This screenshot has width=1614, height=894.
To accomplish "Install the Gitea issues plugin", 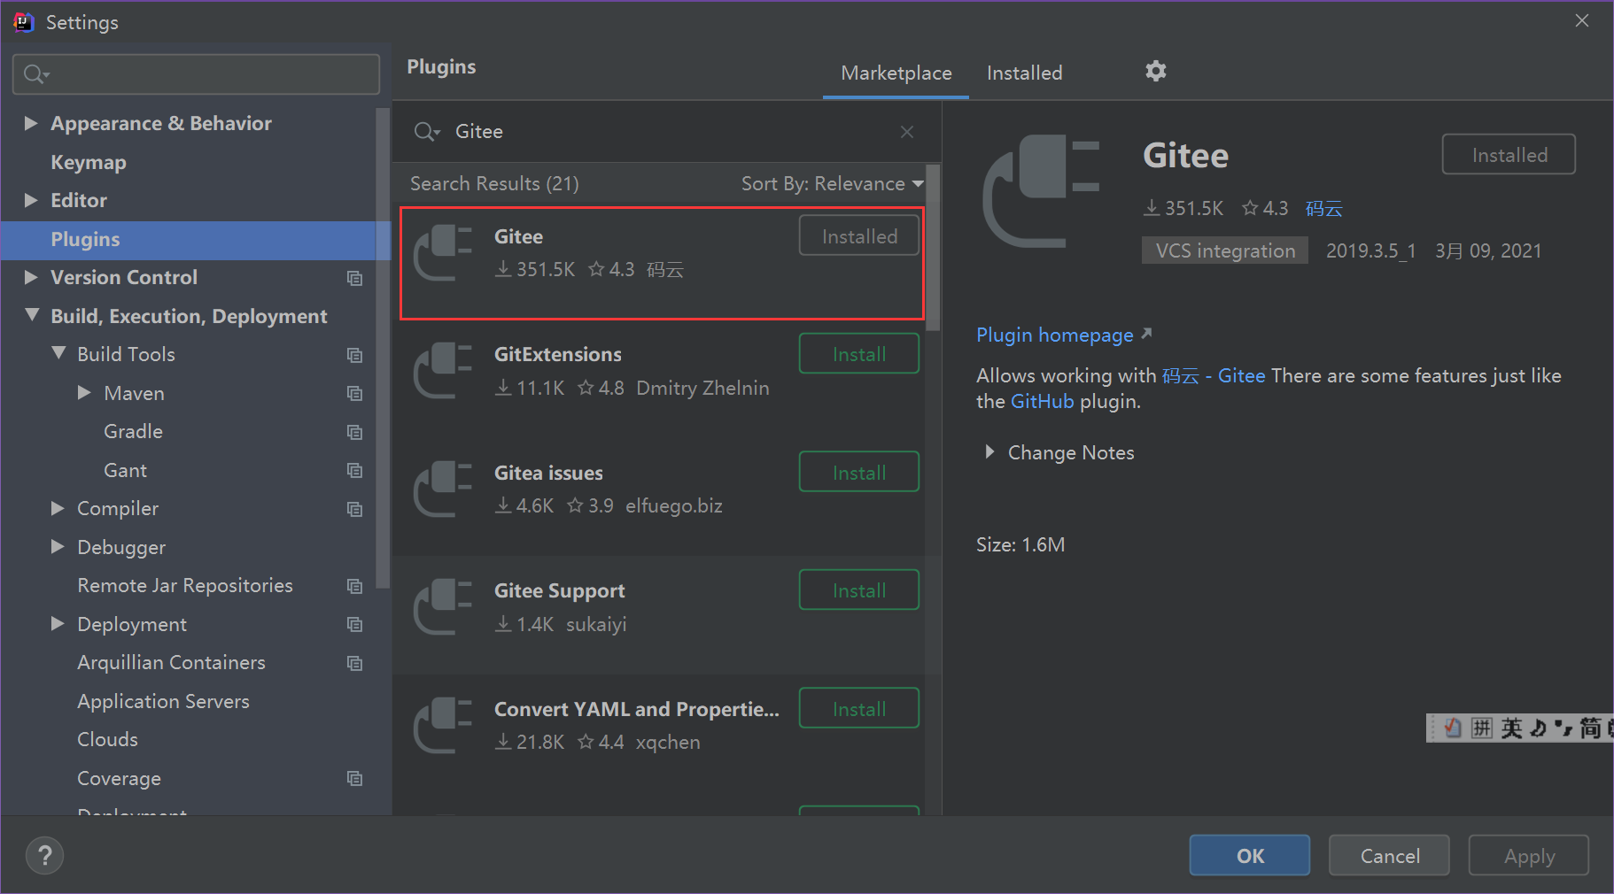I will point(859,473).
